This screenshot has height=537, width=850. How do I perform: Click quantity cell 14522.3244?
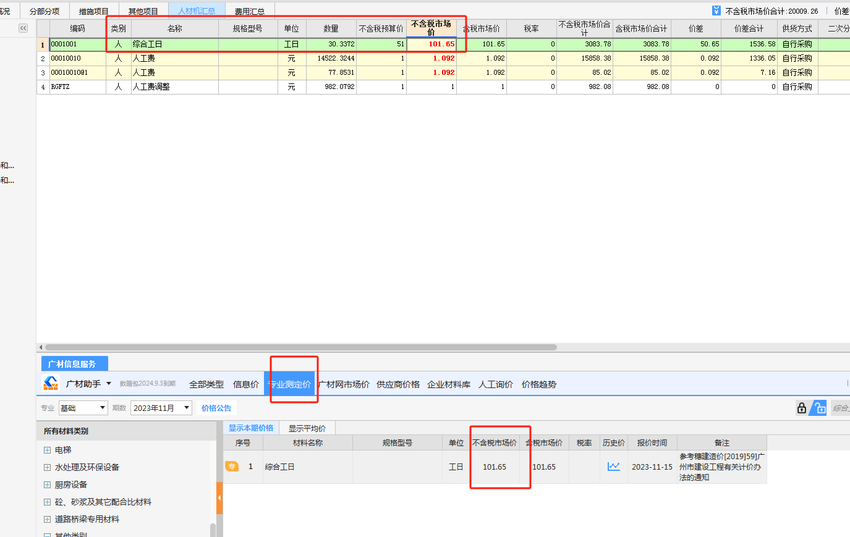[x=331, y=58]
